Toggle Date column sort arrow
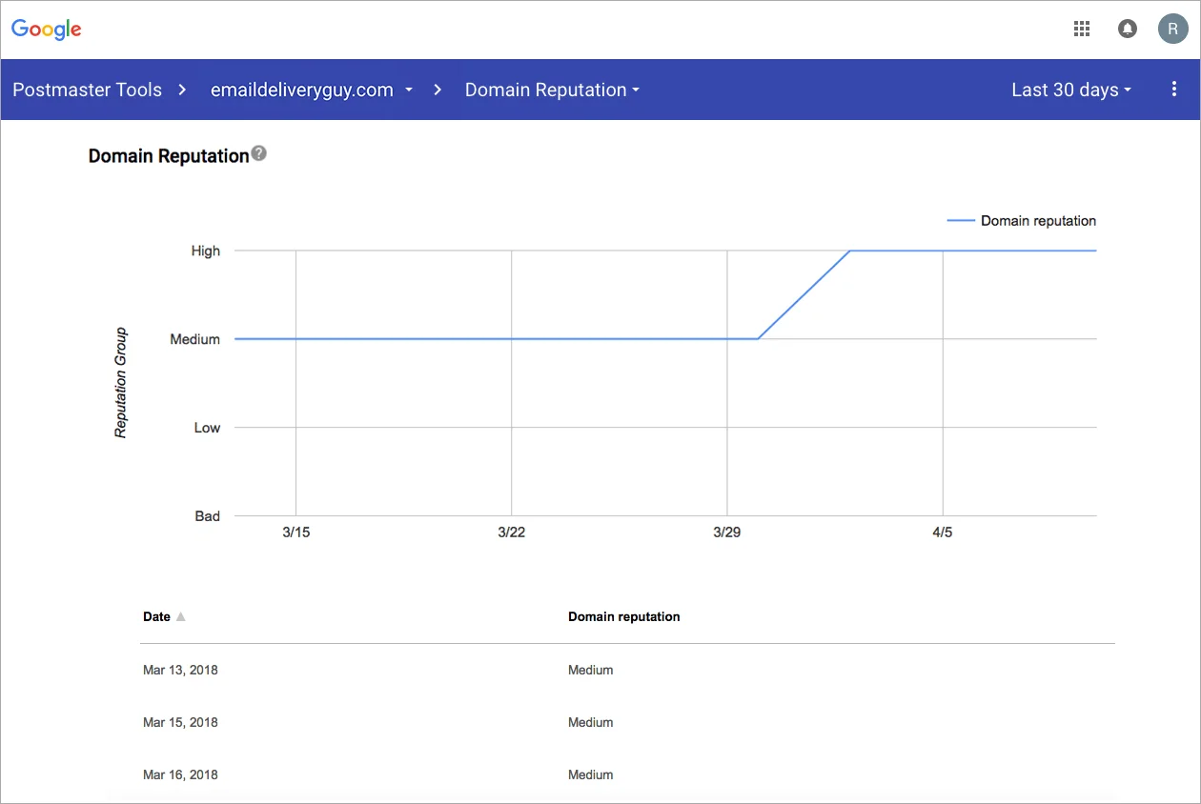This screenshot has height=804, width=1201. point(180,616)
